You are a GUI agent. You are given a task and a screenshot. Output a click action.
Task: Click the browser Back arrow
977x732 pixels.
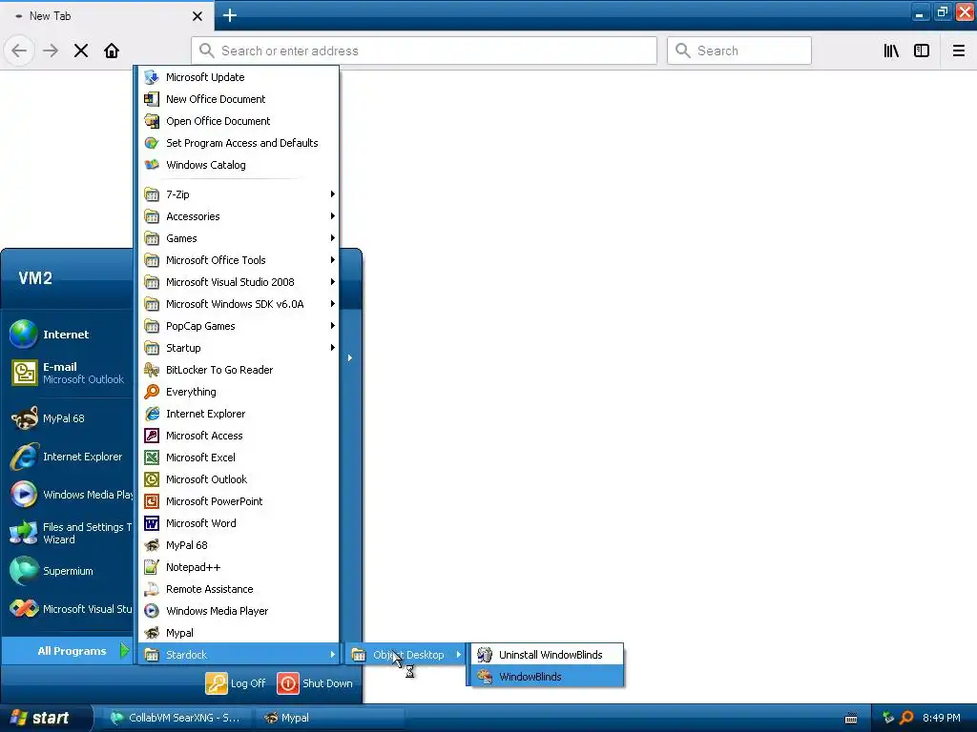pos(19,51)
